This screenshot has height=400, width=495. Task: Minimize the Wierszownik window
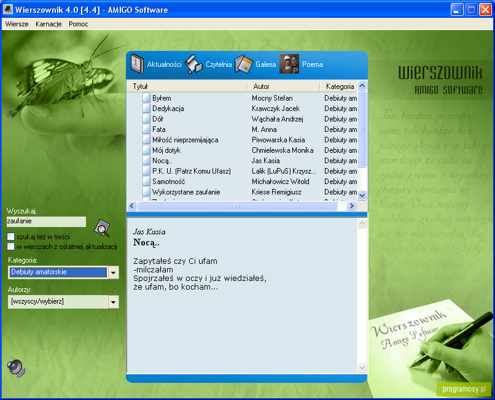pyautogui.click(x=457, y=9)
